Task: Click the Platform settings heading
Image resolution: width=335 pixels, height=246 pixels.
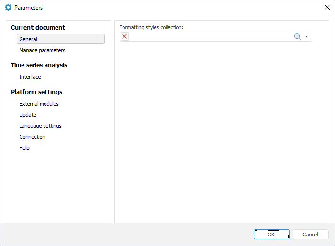Action: [x=36, y=92]
